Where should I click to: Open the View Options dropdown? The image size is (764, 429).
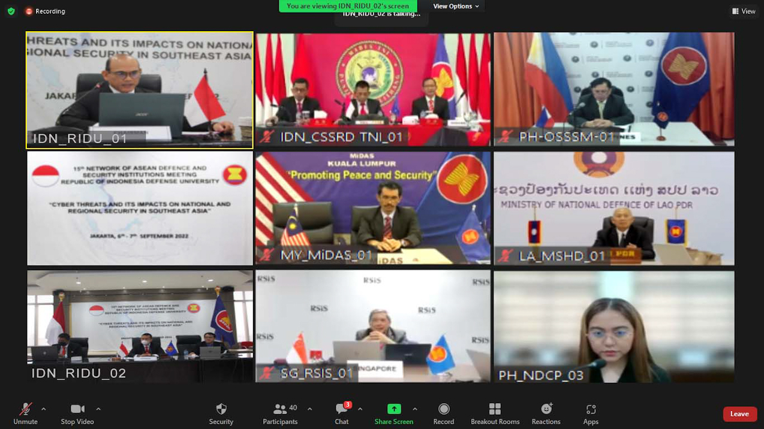[x=456, y=6]
